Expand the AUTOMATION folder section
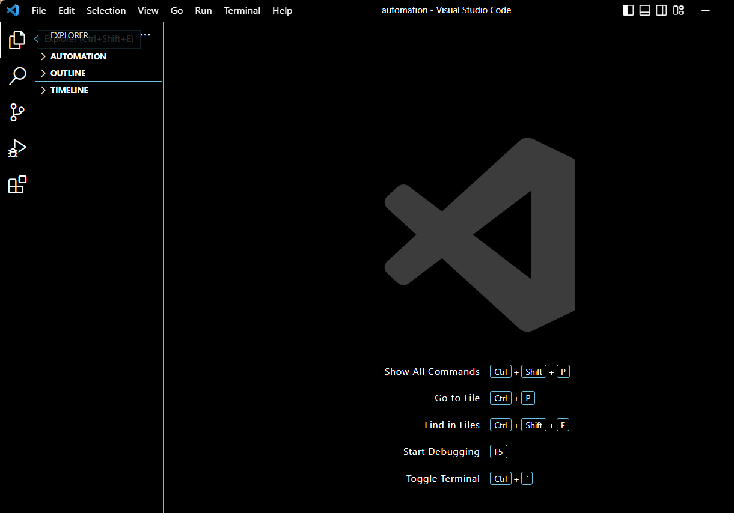This screenshot has width=734, height=513. click(x=99, y=56)
